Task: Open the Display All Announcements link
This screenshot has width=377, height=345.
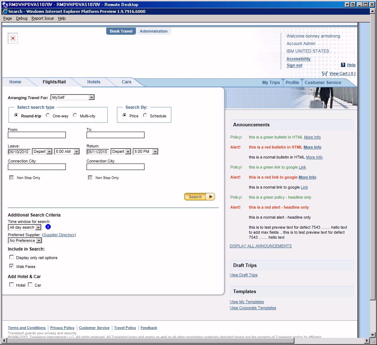Action: 260,246
